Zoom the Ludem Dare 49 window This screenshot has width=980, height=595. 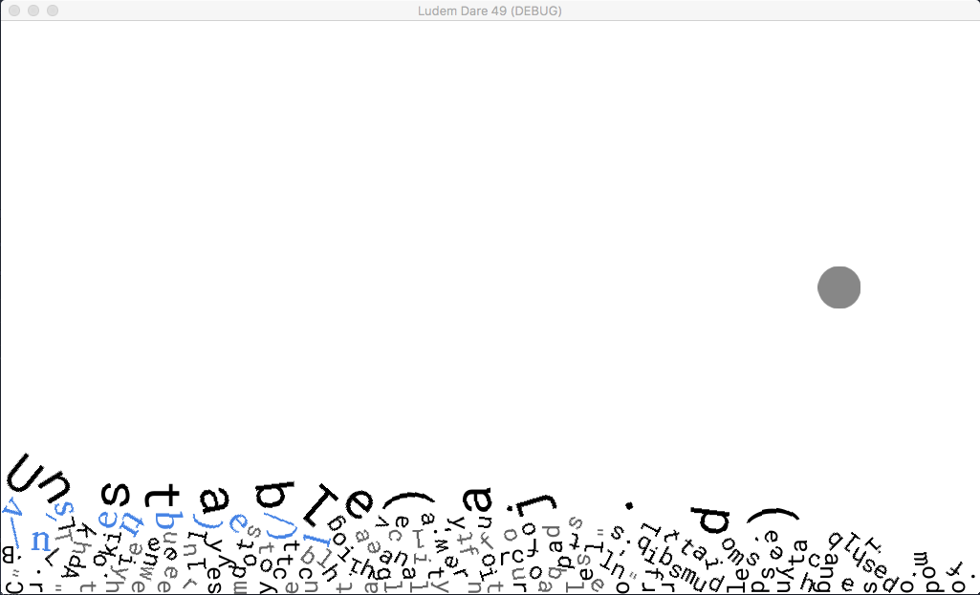53,11
